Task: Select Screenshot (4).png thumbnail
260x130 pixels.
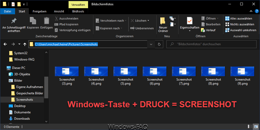Action: click(x=96, y=72)
